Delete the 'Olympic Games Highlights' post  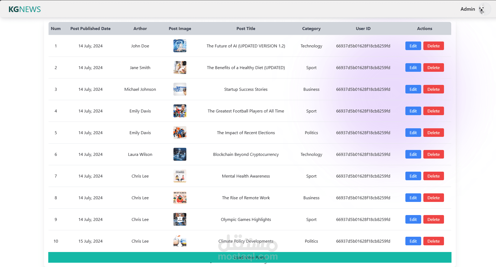pyautogui.click(x=434, y=219)
